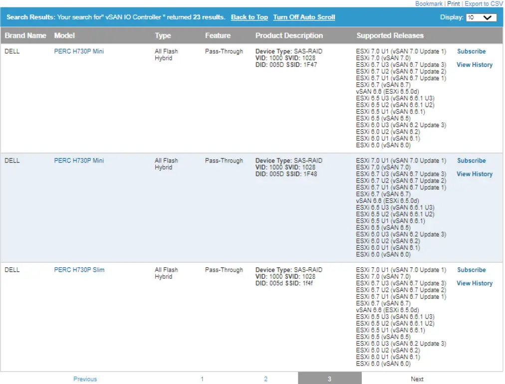Screen dimensions: 505x384
Task: View History for the SSID 1F47 row
Action: [475, 65]
